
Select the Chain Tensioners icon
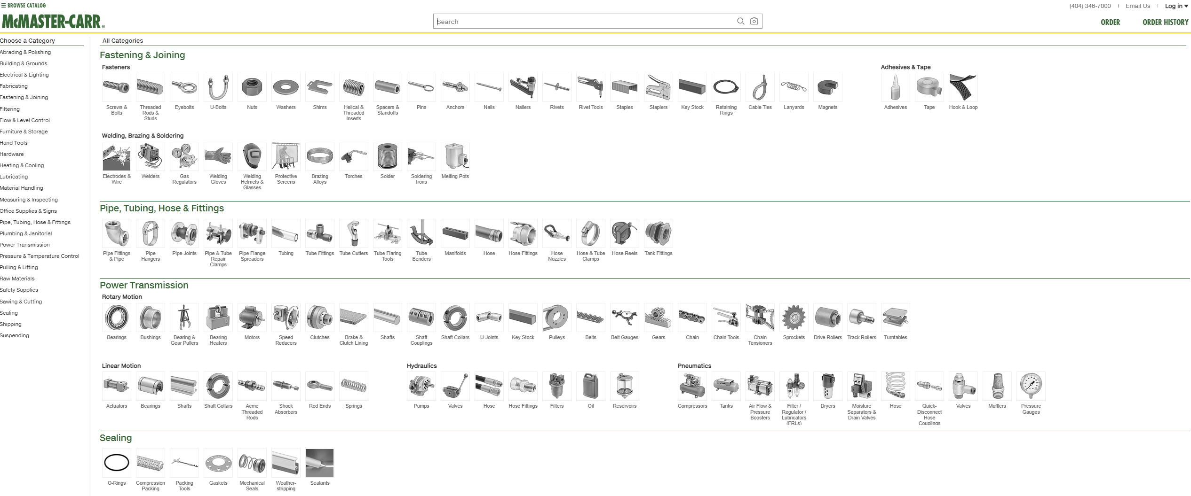point(760,318)
